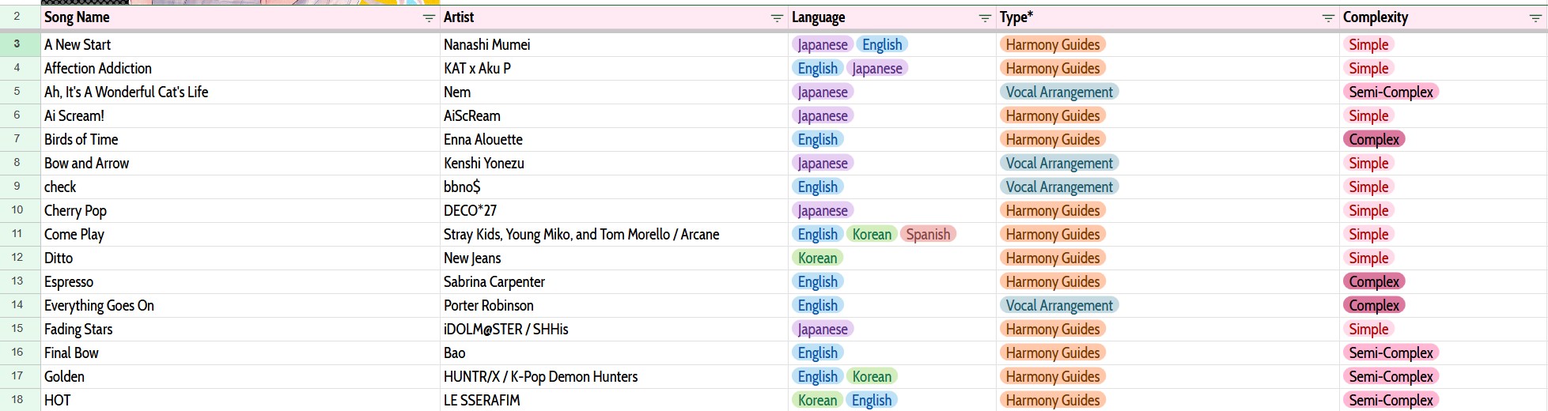
Task: Click the 'Everything Goes On' song cell
Action: (x=240, y=306)
